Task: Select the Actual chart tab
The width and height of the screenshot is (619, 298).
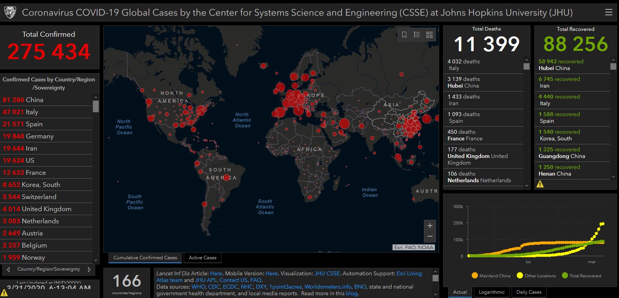Action: click(x=460, y=292)
